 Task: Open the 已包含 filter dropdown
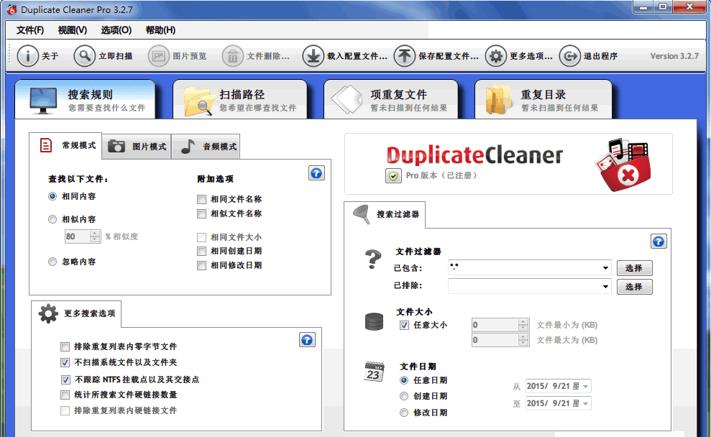(x=605, y=267)
